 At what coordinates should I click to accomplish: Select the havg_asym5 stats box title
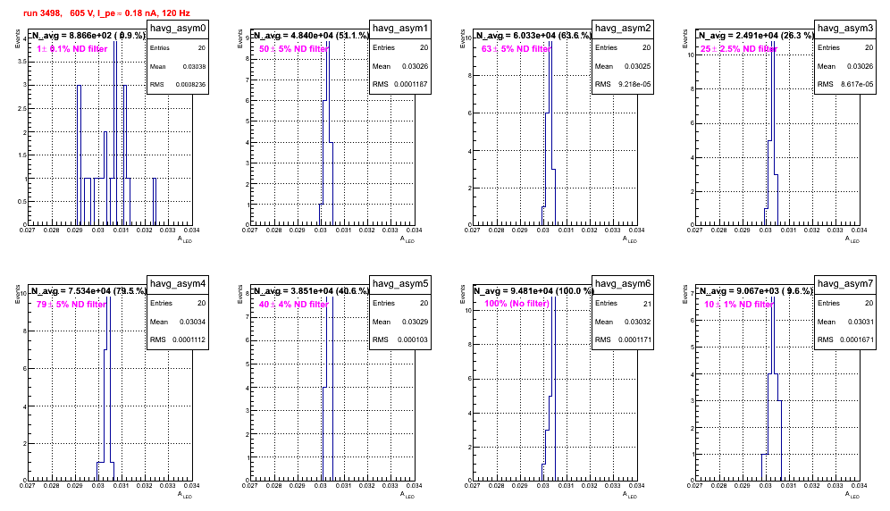tap(400, 283)
